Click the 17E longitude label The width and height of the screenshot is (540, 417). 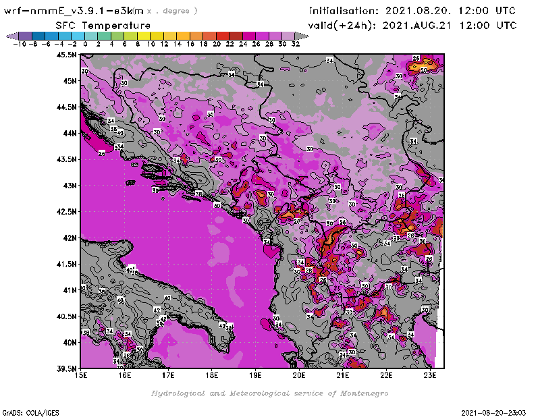[x=168, y=376]
